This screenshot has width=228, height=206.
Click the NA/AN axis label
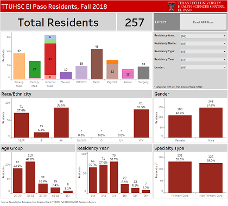coord(81,140)
